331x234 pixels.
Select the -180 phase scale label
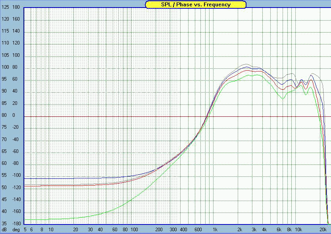pyautogui.click(x=17, y=223)
